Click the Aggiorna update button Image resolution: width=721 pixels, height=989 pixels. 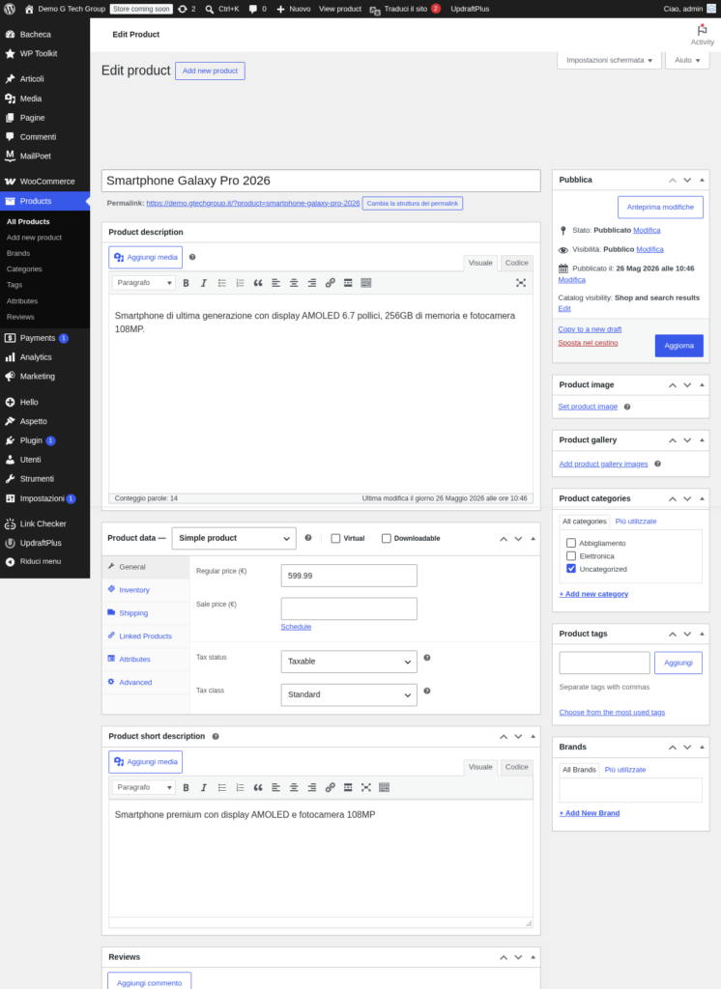pos(678,346)
